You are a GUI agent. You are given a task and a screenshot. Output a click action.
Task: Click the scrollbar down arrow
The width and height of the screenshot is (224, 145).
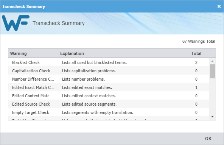pos(212,117)
